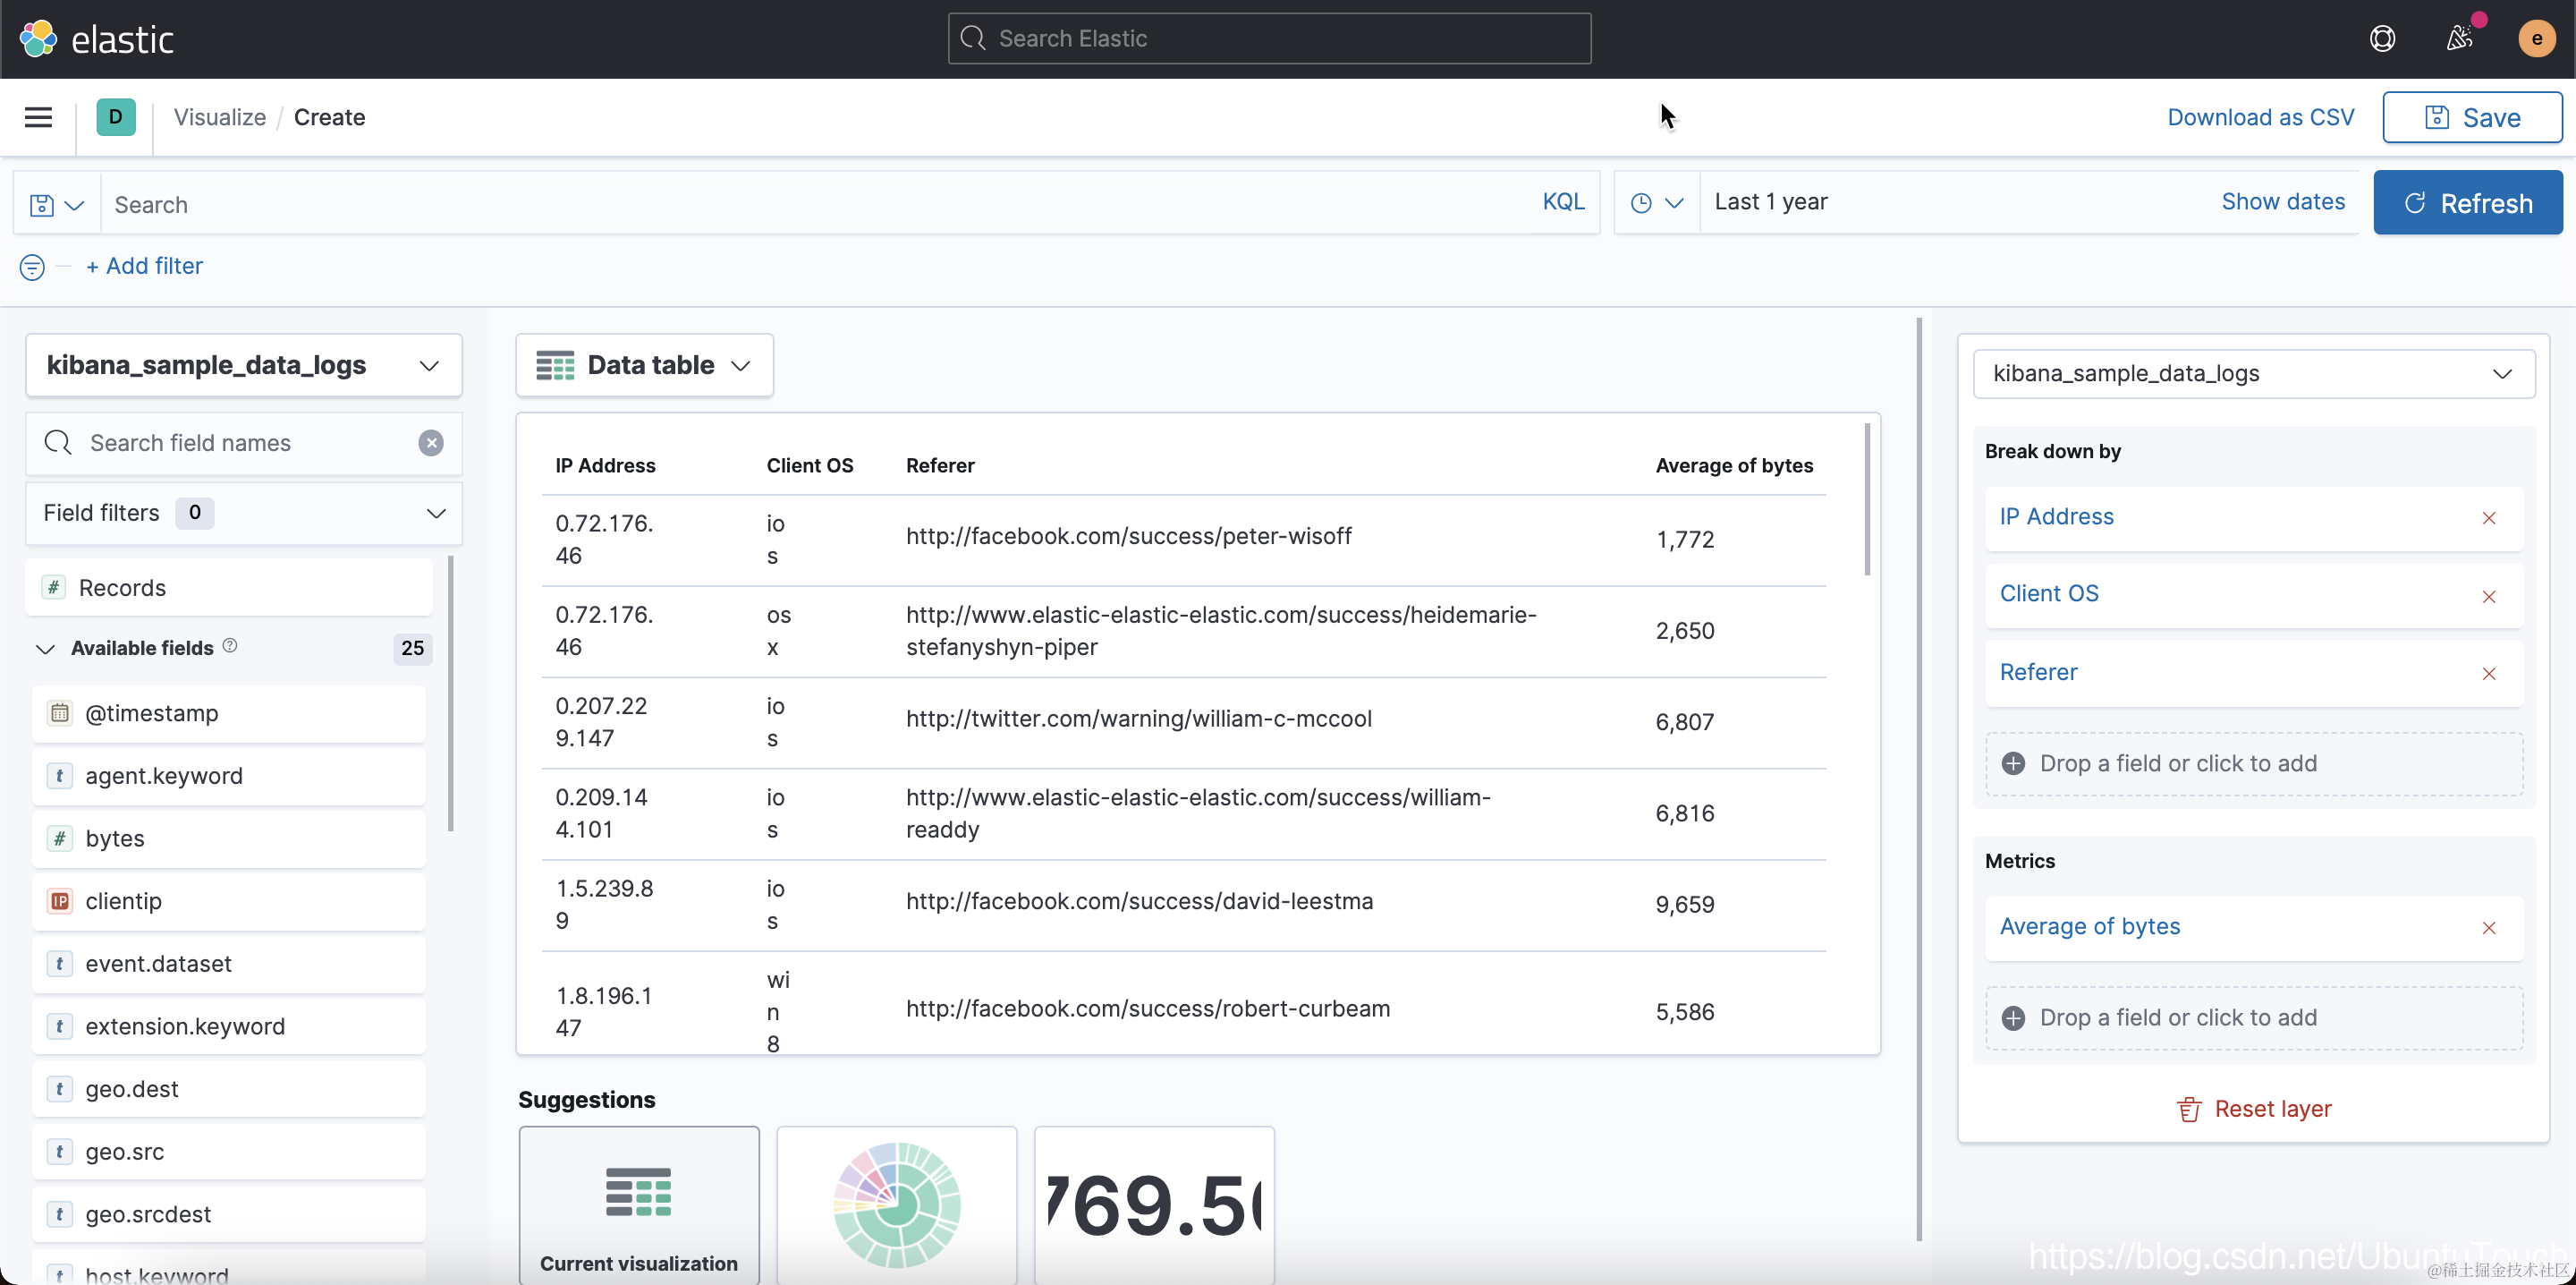Click the Search Elastic input field
This screenshot has width=2576, height=1285.
click(1269, 38)
